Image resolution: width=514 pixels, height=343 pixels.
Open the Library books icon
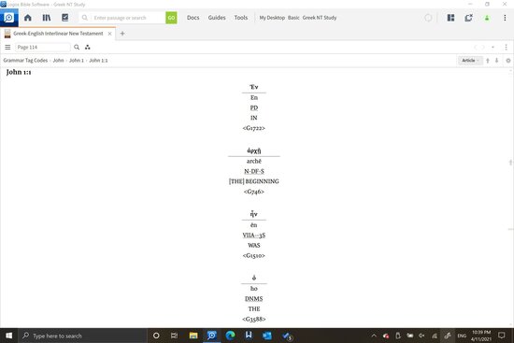click(x=46, y=18)
